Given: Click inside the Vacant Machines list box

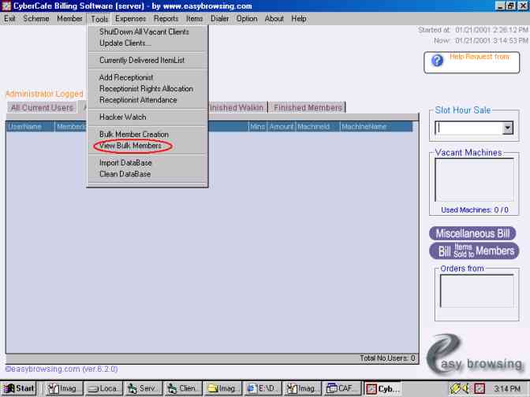Looking at the screenshot, I should pyautogui.click(x=469, y=180).
